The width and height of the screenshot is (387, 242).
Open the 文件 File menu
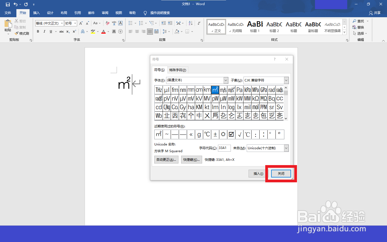pyautogui.click(x=8, y=13)
